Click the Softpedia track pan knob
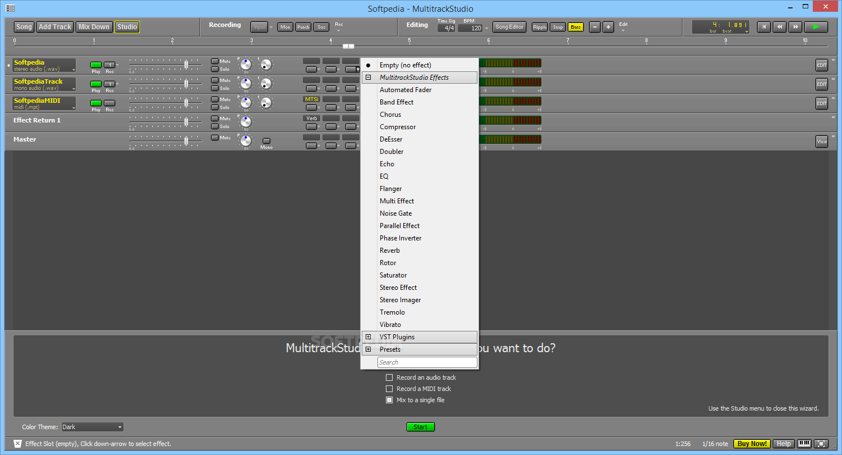 [x=246, y=65]
